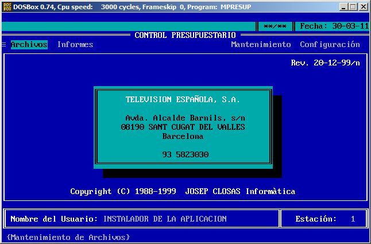Viewport: 371px width, 244px height.
Task: Open the Informes menu
Action: tap(75, 45)
